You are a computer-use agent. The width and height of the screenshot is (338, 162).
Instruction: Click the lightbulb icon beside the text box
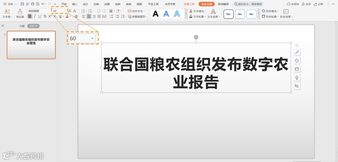[297, 78]
